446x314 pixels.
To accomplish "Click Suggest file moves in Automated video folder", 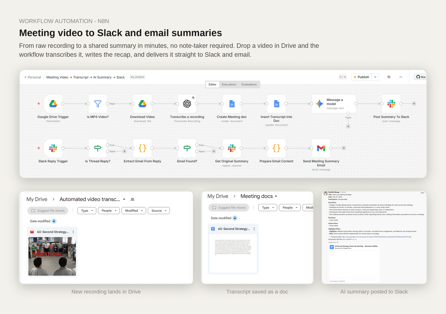I will click(x=48, y=211).
